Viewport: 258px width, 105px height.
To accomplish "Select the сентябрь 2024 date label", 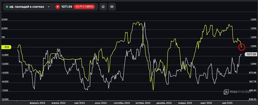I will [x=122, y=102].
